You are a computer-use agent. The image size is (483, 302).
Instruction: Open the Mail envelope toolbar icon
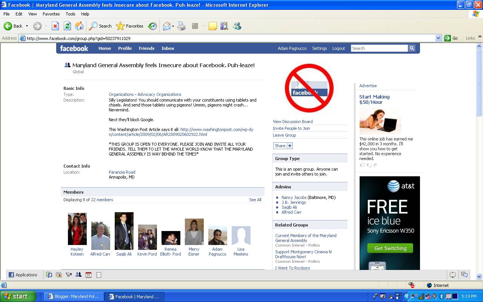166,26
